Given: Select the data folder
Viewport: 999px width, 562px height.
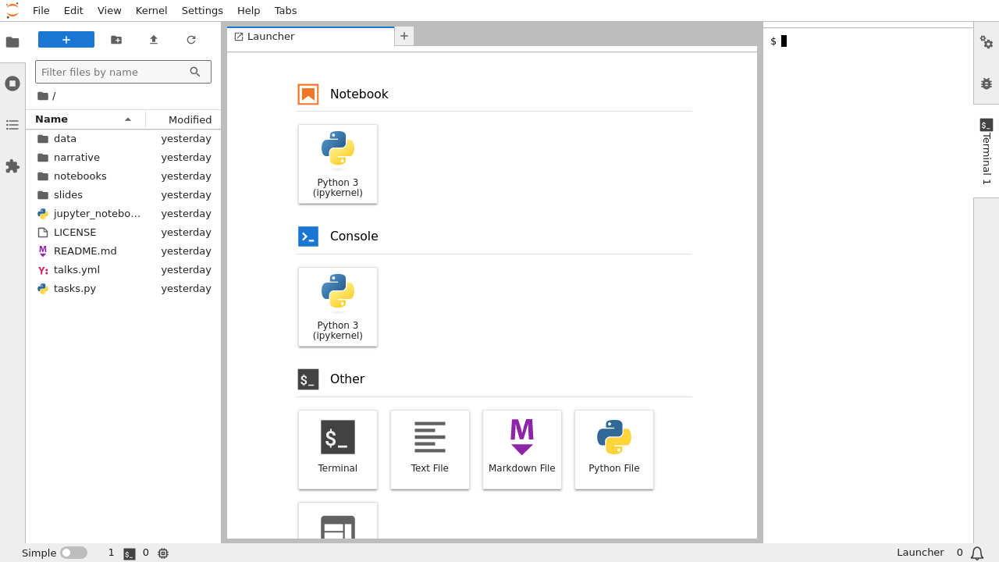Looking at the screenshot, I should coord(123,138).
